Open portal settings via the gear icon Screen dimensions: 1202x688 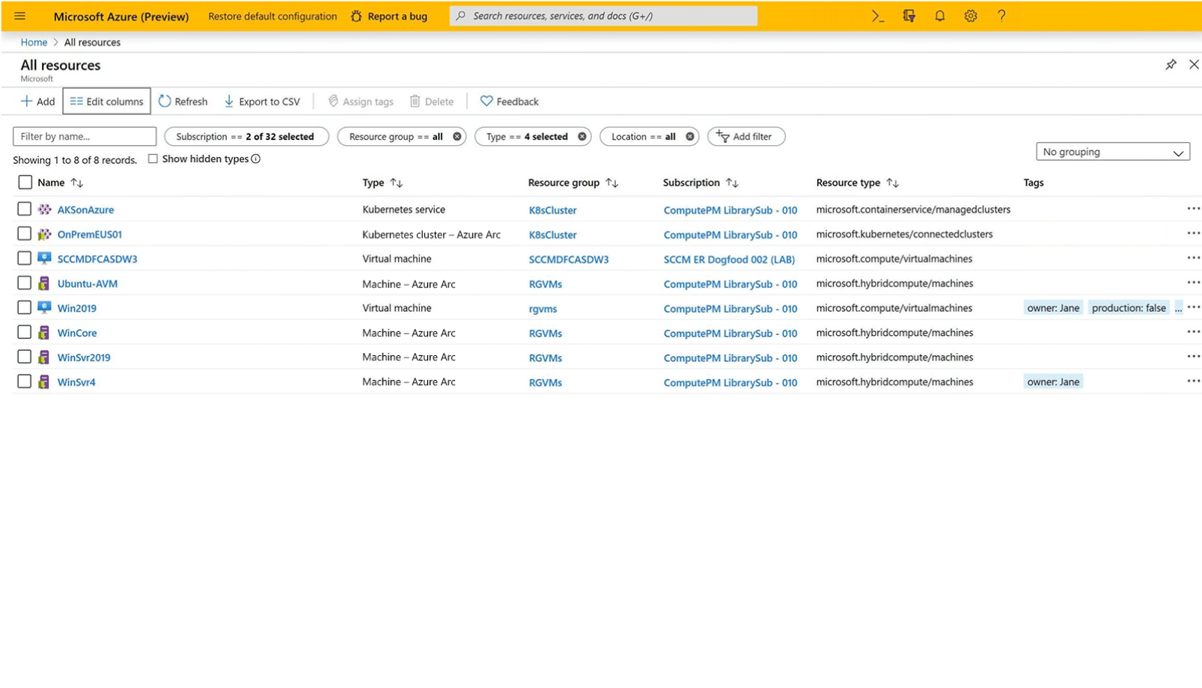click(970, 16)
